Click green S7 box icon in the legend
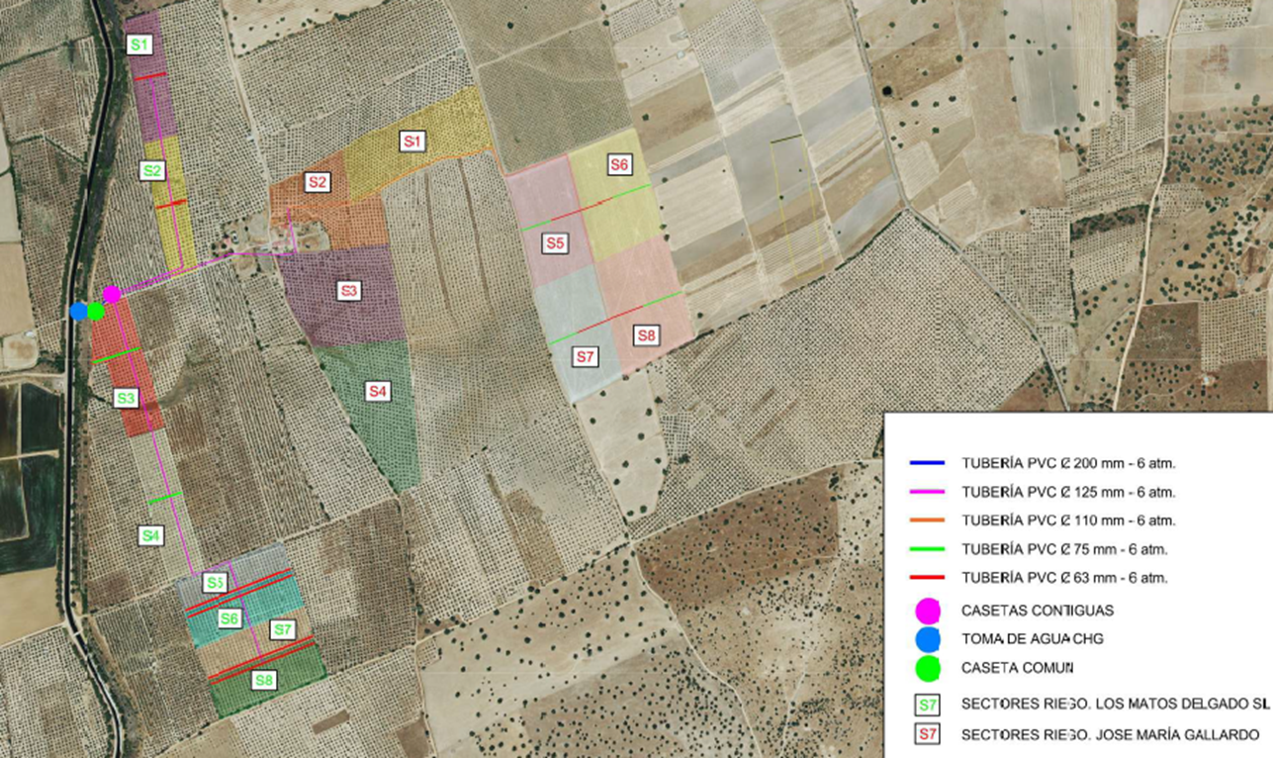 pyautogui.click(x=927, y=706)
